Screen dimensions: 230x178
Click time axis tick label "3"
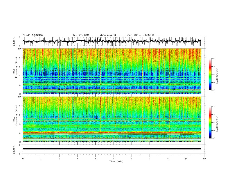(77, 159)
